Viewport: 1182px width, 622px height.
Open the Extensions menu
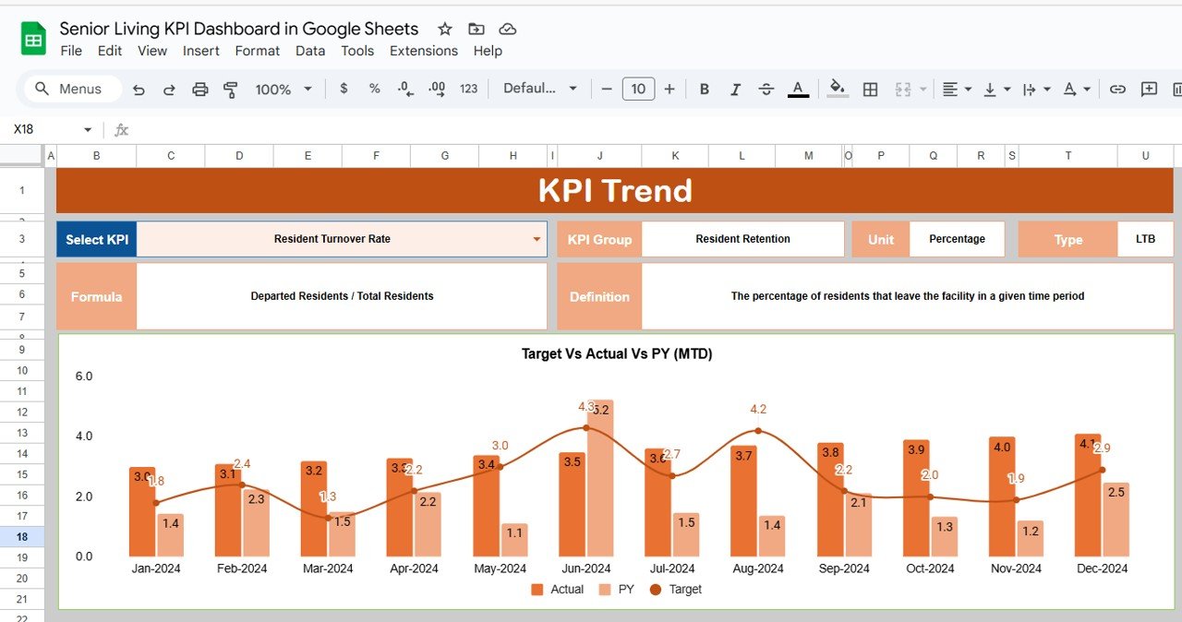[x=423, y=51]
